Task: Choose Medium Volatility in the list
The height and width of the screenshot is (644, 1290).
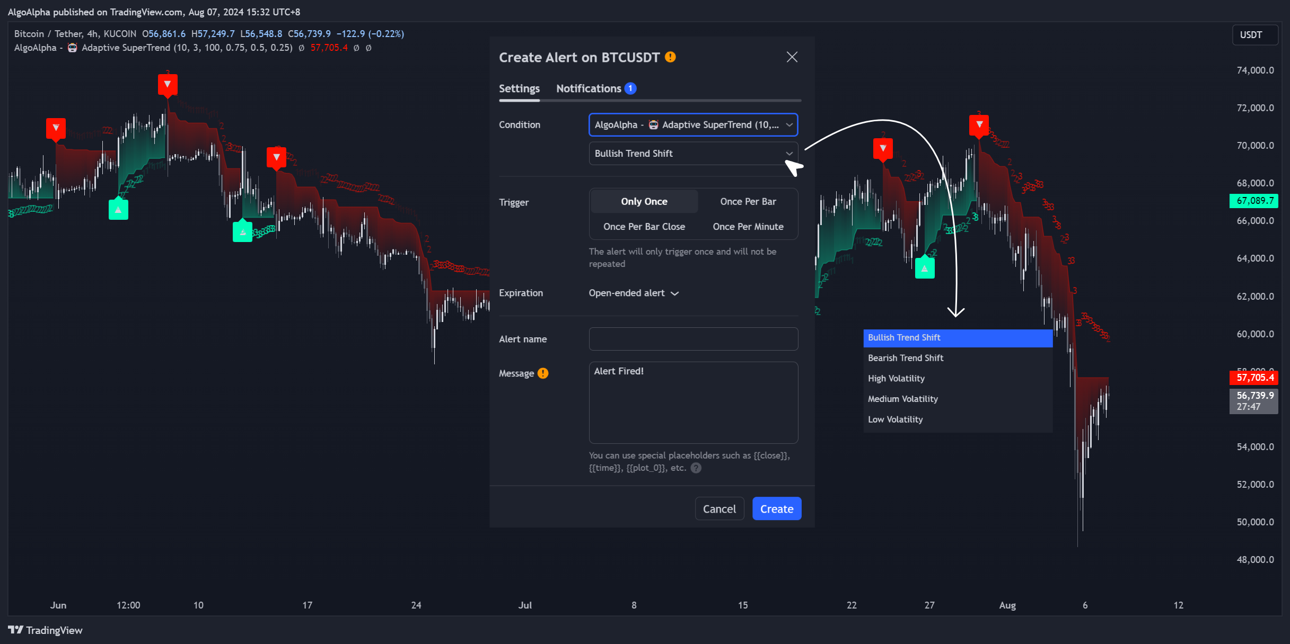Action: click(x=958, y=399)
